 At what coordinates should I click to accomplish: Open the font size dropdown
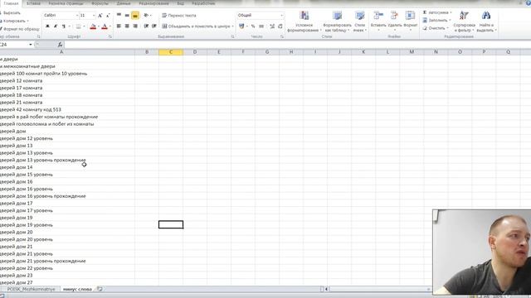tap(94, 16)
